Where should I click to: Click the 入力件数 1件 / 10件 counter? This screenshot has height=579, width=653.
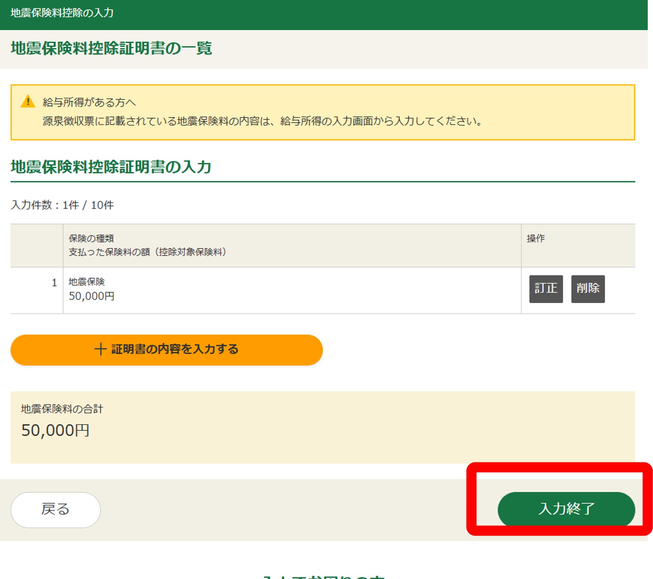[x=62, y=205]
